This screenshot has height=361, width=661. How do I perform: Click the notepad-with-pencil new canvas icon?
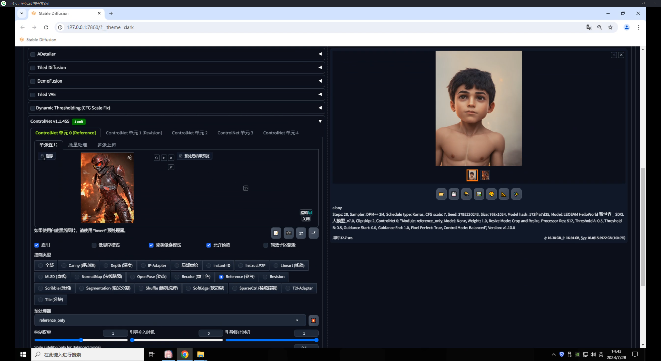(276, 233)
